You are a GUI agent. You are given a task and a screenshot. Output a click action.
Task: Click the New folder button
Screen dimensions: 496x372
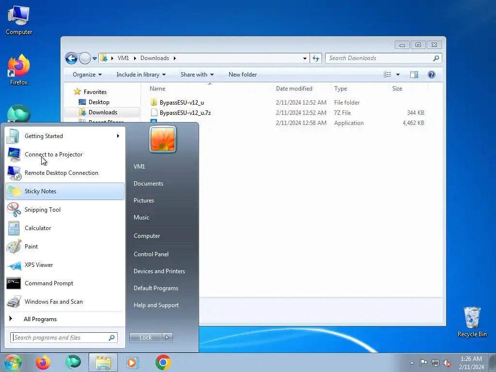[243, 75]
